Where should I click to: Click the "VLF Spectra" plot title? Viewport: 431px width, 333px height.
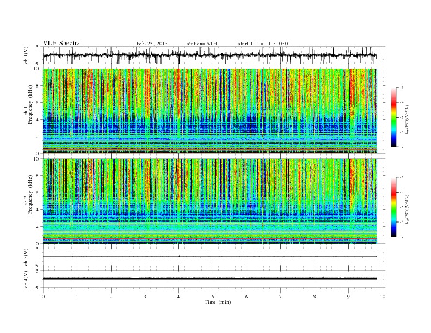pos(61,43)
